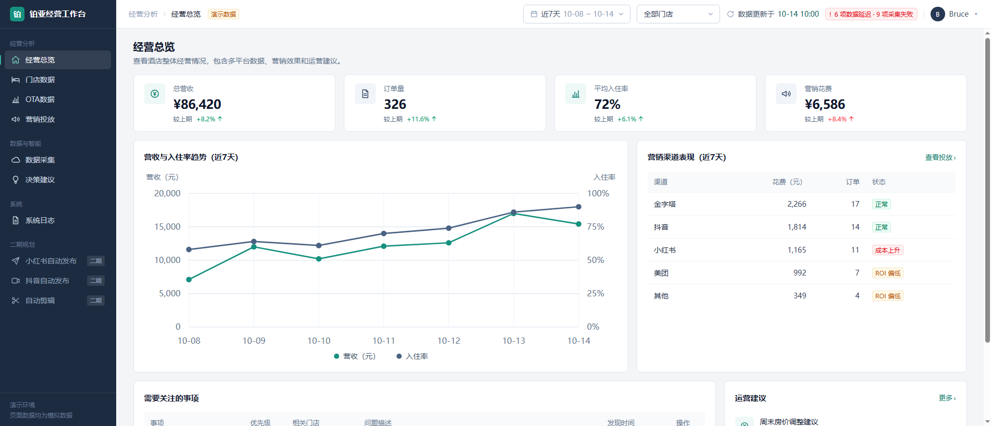Click the 经营分析 breadcrumb
This screenshot has height=426, width=991.
pos(143,14)
